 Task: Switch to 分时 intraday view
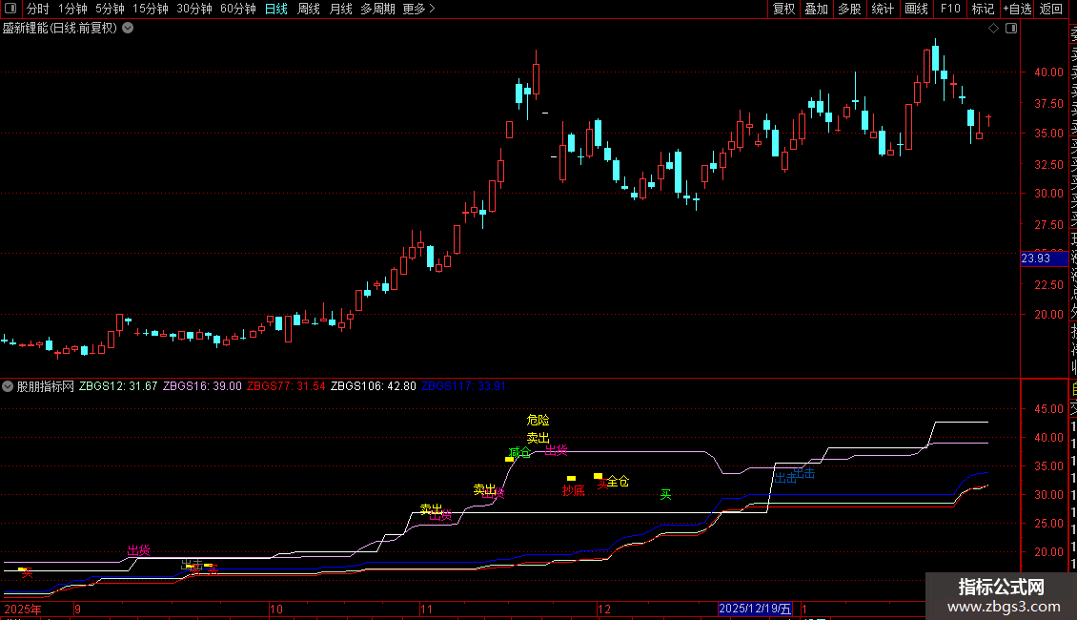point(38,9)
